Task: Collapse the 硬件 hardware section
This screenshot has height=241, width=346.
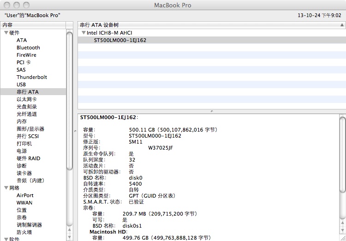Action: [6, 33]
